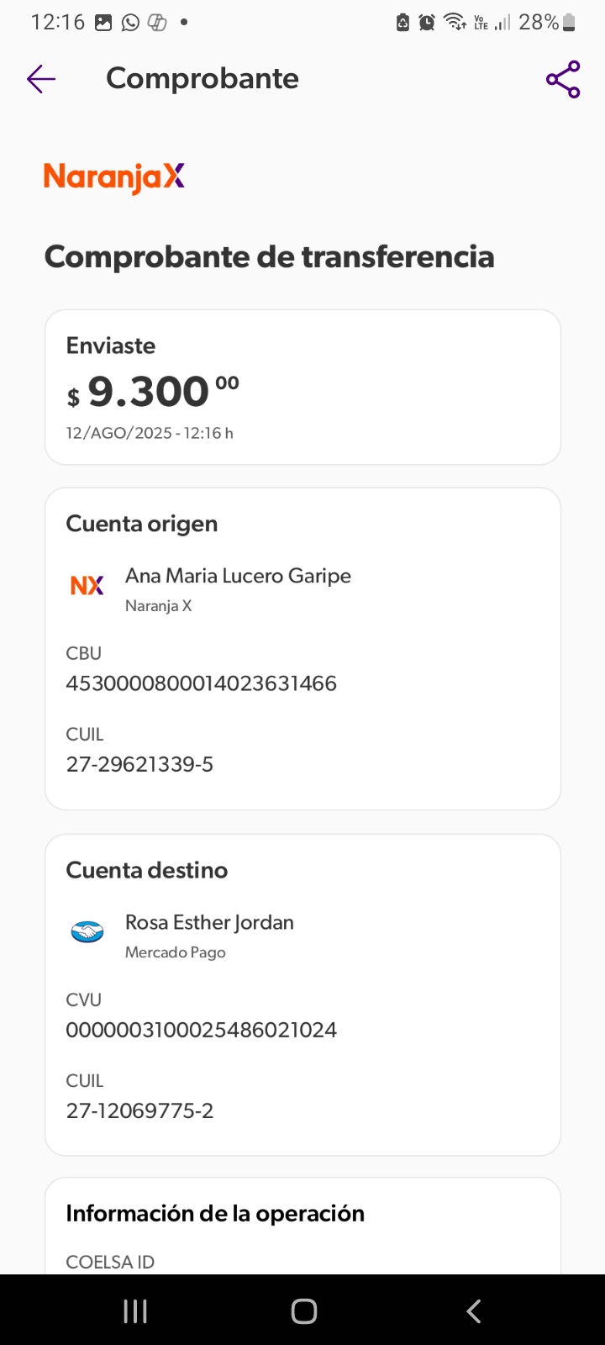Tap the $9.300 amount sent
This screenshot has width=605, height=1345.
point(153,392)
